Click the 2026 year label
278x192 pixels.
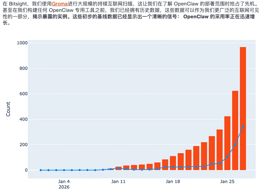pos(64,187)
